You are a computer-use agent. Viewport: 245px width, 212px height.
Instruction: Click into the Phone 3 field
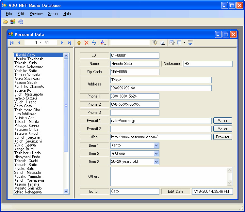pos(135,113)
